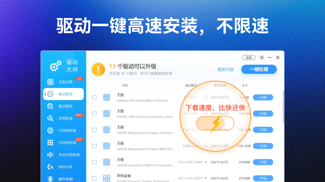
Task: Open the list menu near window controls
Action: tap(261, 57)
